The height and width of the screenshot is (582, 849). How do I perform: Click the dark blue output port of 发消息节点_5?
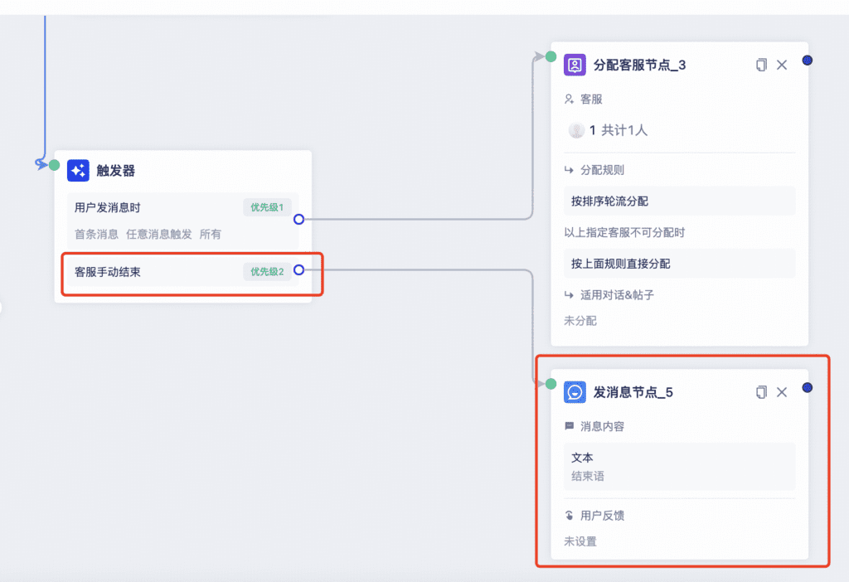click(808, 387)
